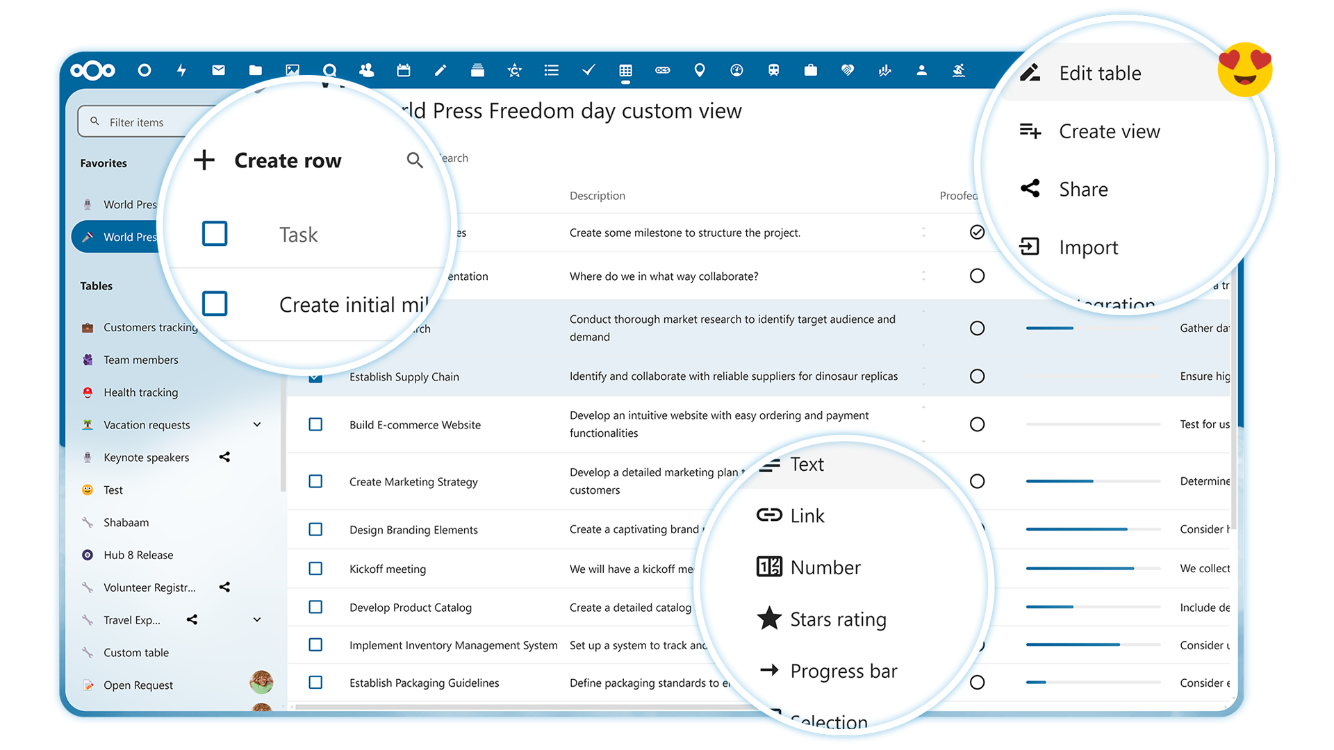This screenshot has width=1334, height=750.
Task: Expand the Vacation requests table
Action: pos(257,424)
